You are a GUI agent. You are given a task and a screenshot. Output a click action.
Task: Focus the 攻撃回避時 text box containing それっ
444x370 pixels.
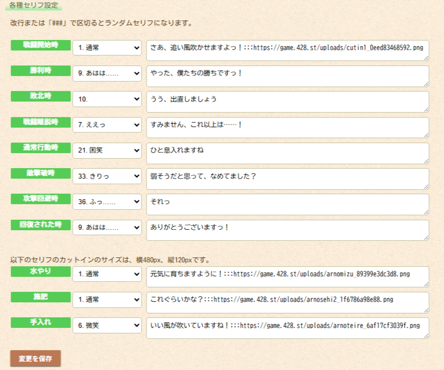(287, 204)
